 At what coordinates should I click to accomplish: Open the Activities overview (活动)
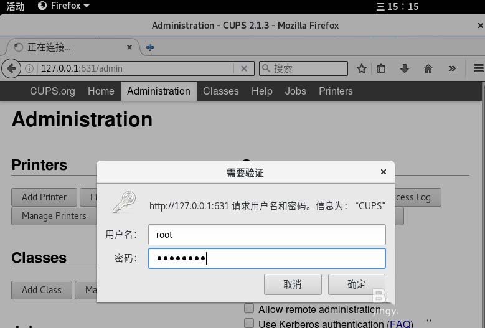pos(15,6)
